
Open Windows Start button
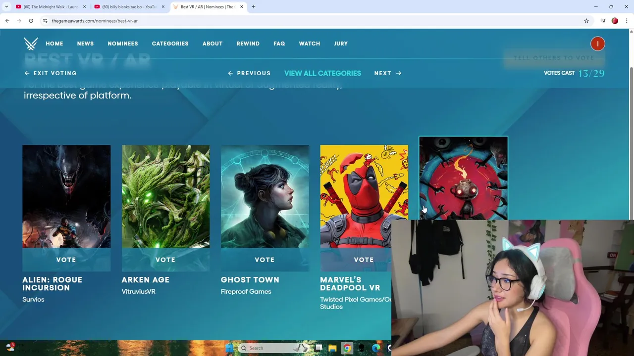(229, 348)
